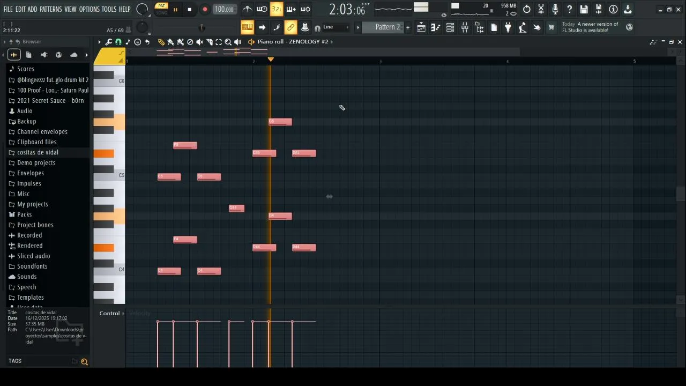Toggle loop recording

coord(305,9)
